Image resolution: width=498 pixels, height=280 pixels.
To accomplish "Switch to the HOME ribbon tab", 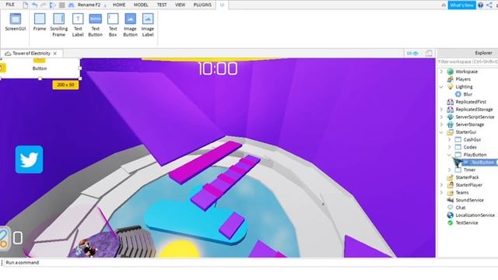I will click(x=119, y=5).
